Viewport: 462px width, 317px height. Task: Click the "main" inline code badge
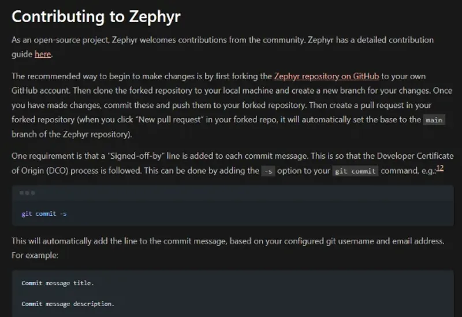(434, 120)
